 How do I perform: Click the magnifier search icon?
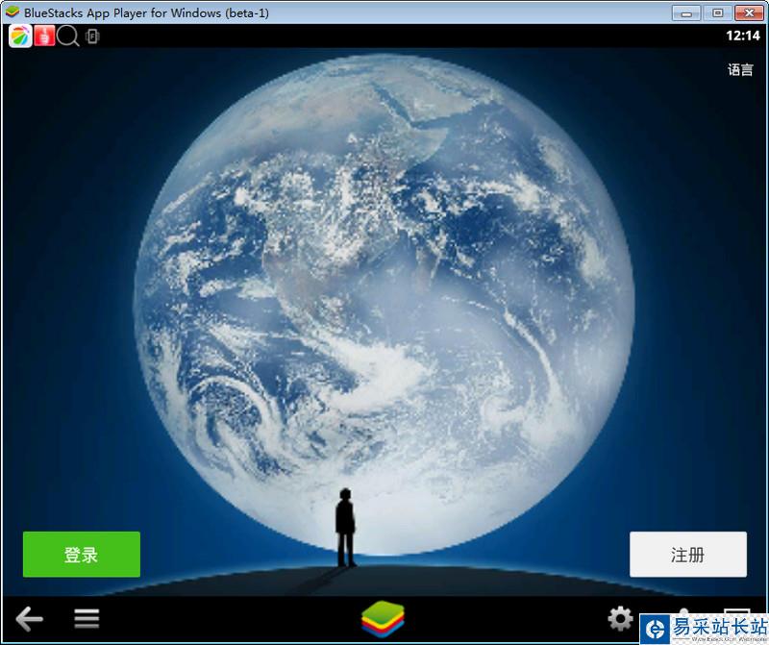[x=67, y=36]
